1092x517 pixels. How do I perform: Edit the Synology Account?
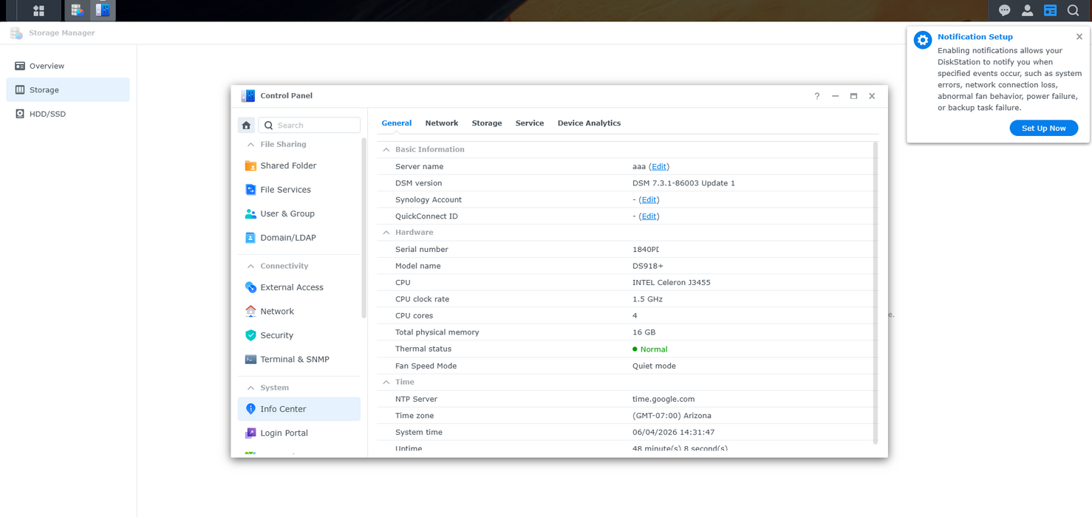649,200
